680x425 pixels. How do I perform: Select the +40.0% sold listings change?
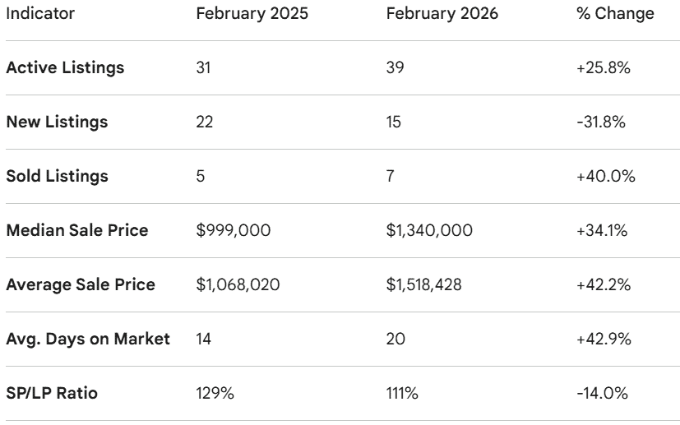[604, 176]
